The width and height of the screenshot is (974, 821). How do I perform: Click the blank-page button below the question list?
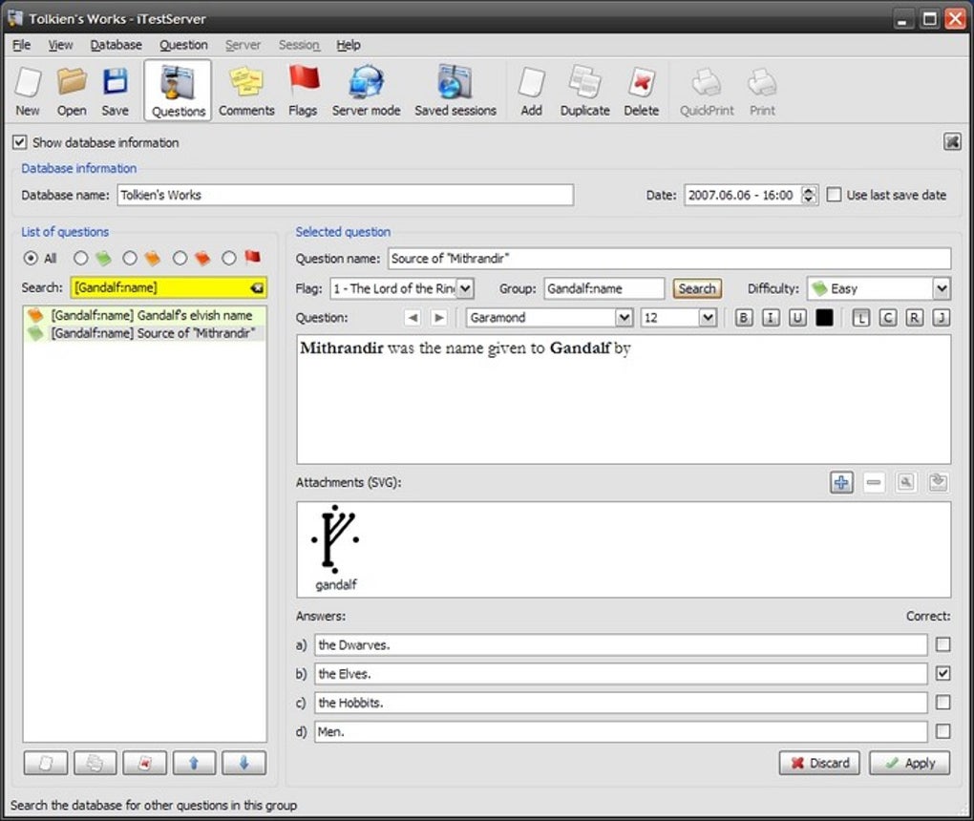pyautogui.click(x=45, y=763)
